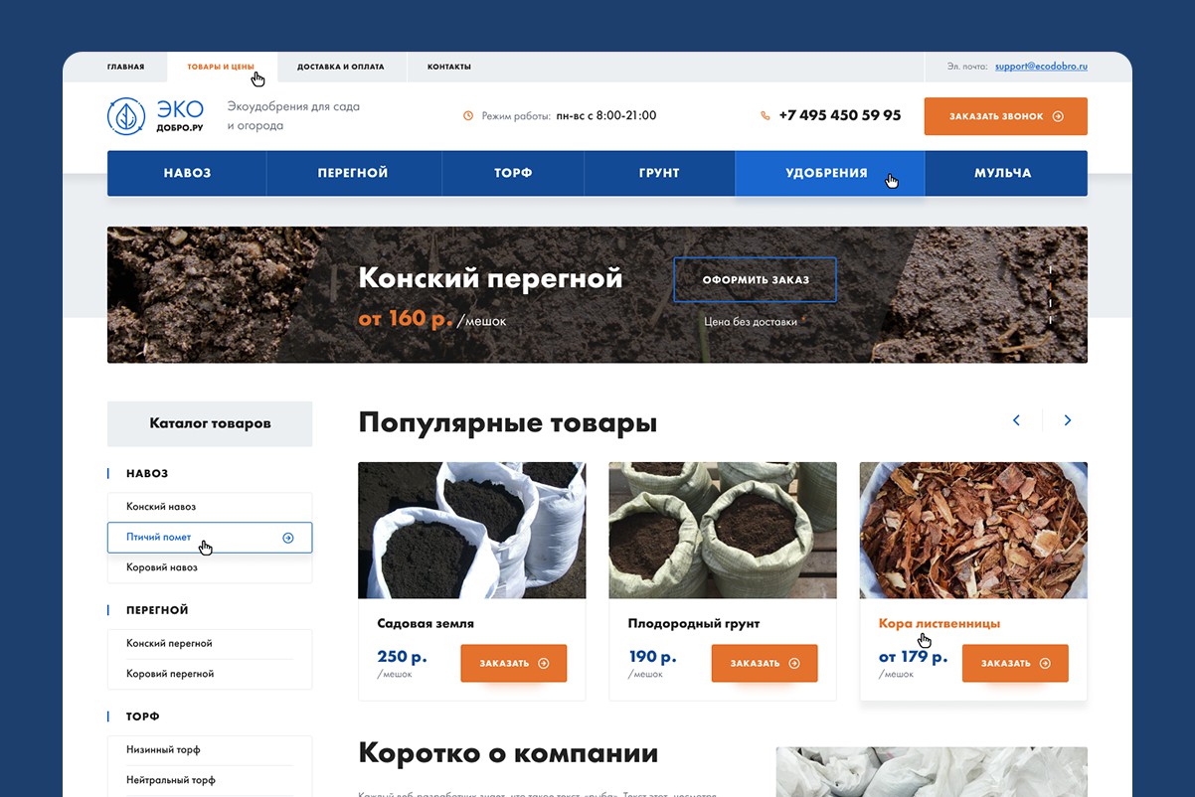
Task: Call the +7 495 450 59 95 number
Action: tap(840, 115)
